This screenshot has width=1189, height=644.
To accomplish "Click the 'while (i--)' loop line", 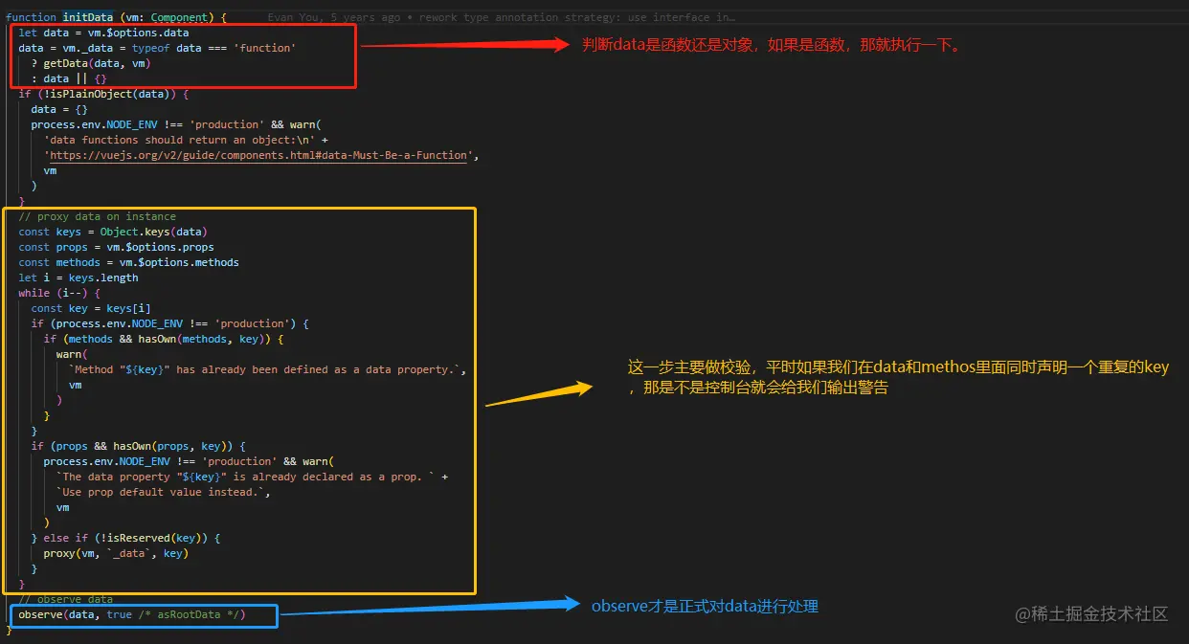I will pos(59,293).
